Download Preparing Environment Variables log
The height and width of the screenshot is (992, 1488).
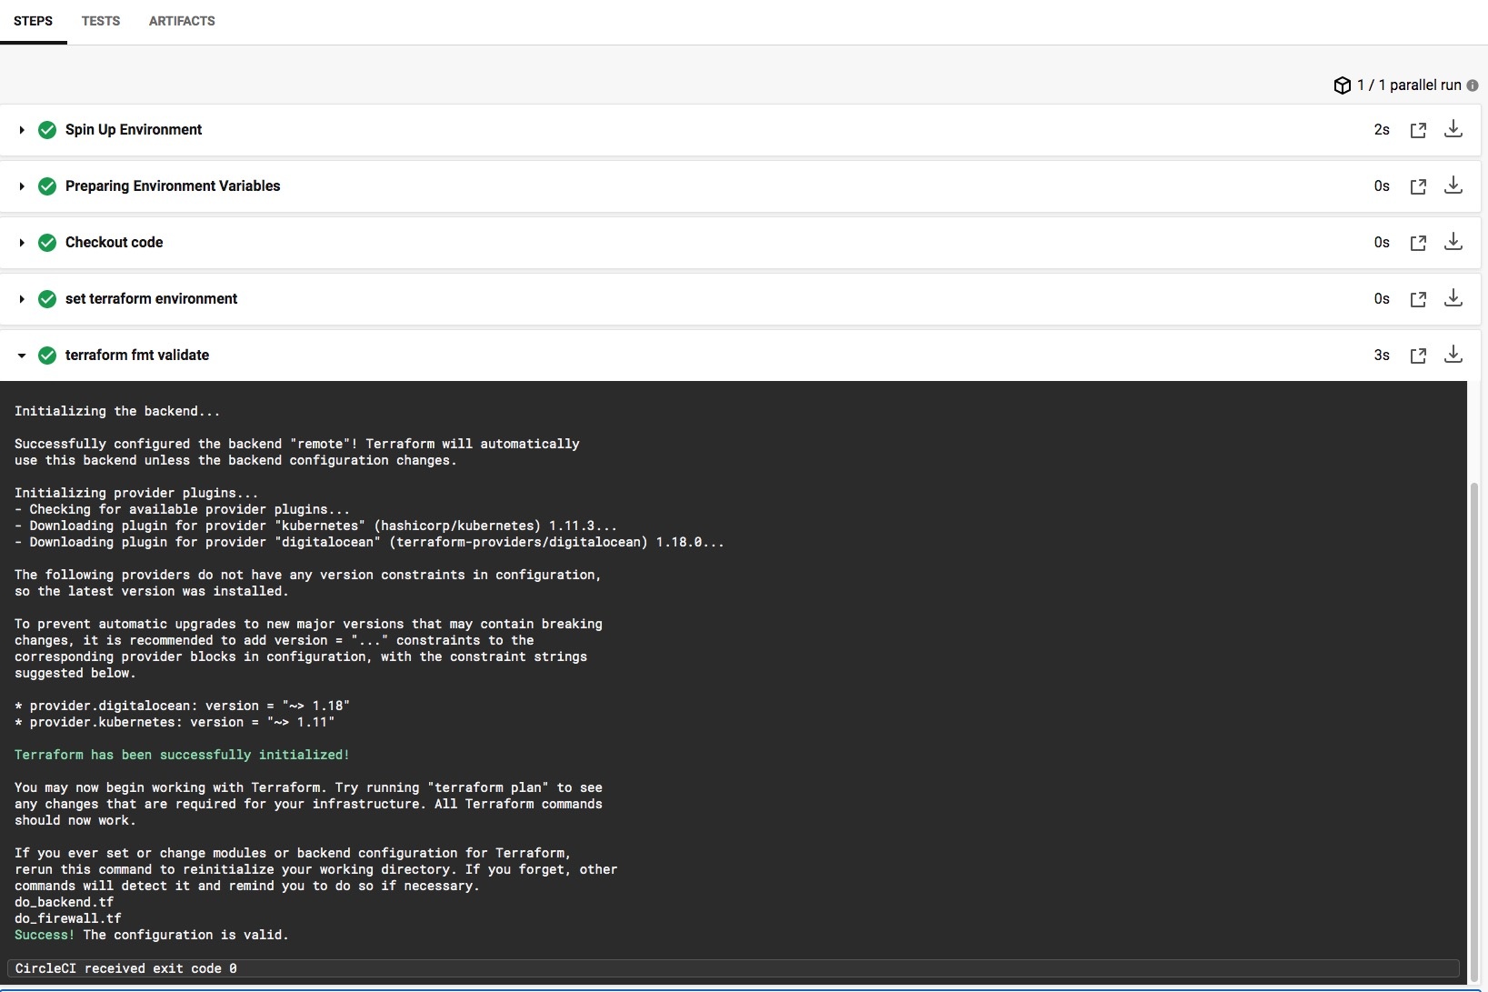click(1453, 185)
